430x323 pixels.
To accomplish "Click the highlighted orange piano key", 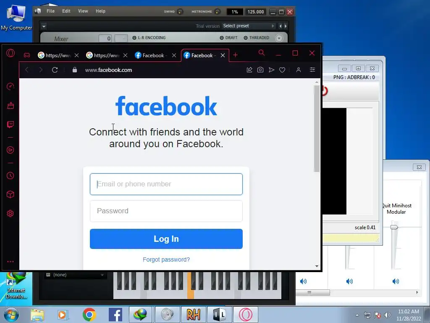I will pyautogui.click(x=191, y=285).
